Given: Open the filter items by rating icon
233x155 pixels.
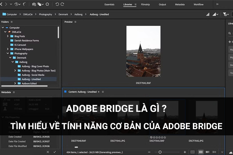Looking at the screenshot, I should pos(225,14).
